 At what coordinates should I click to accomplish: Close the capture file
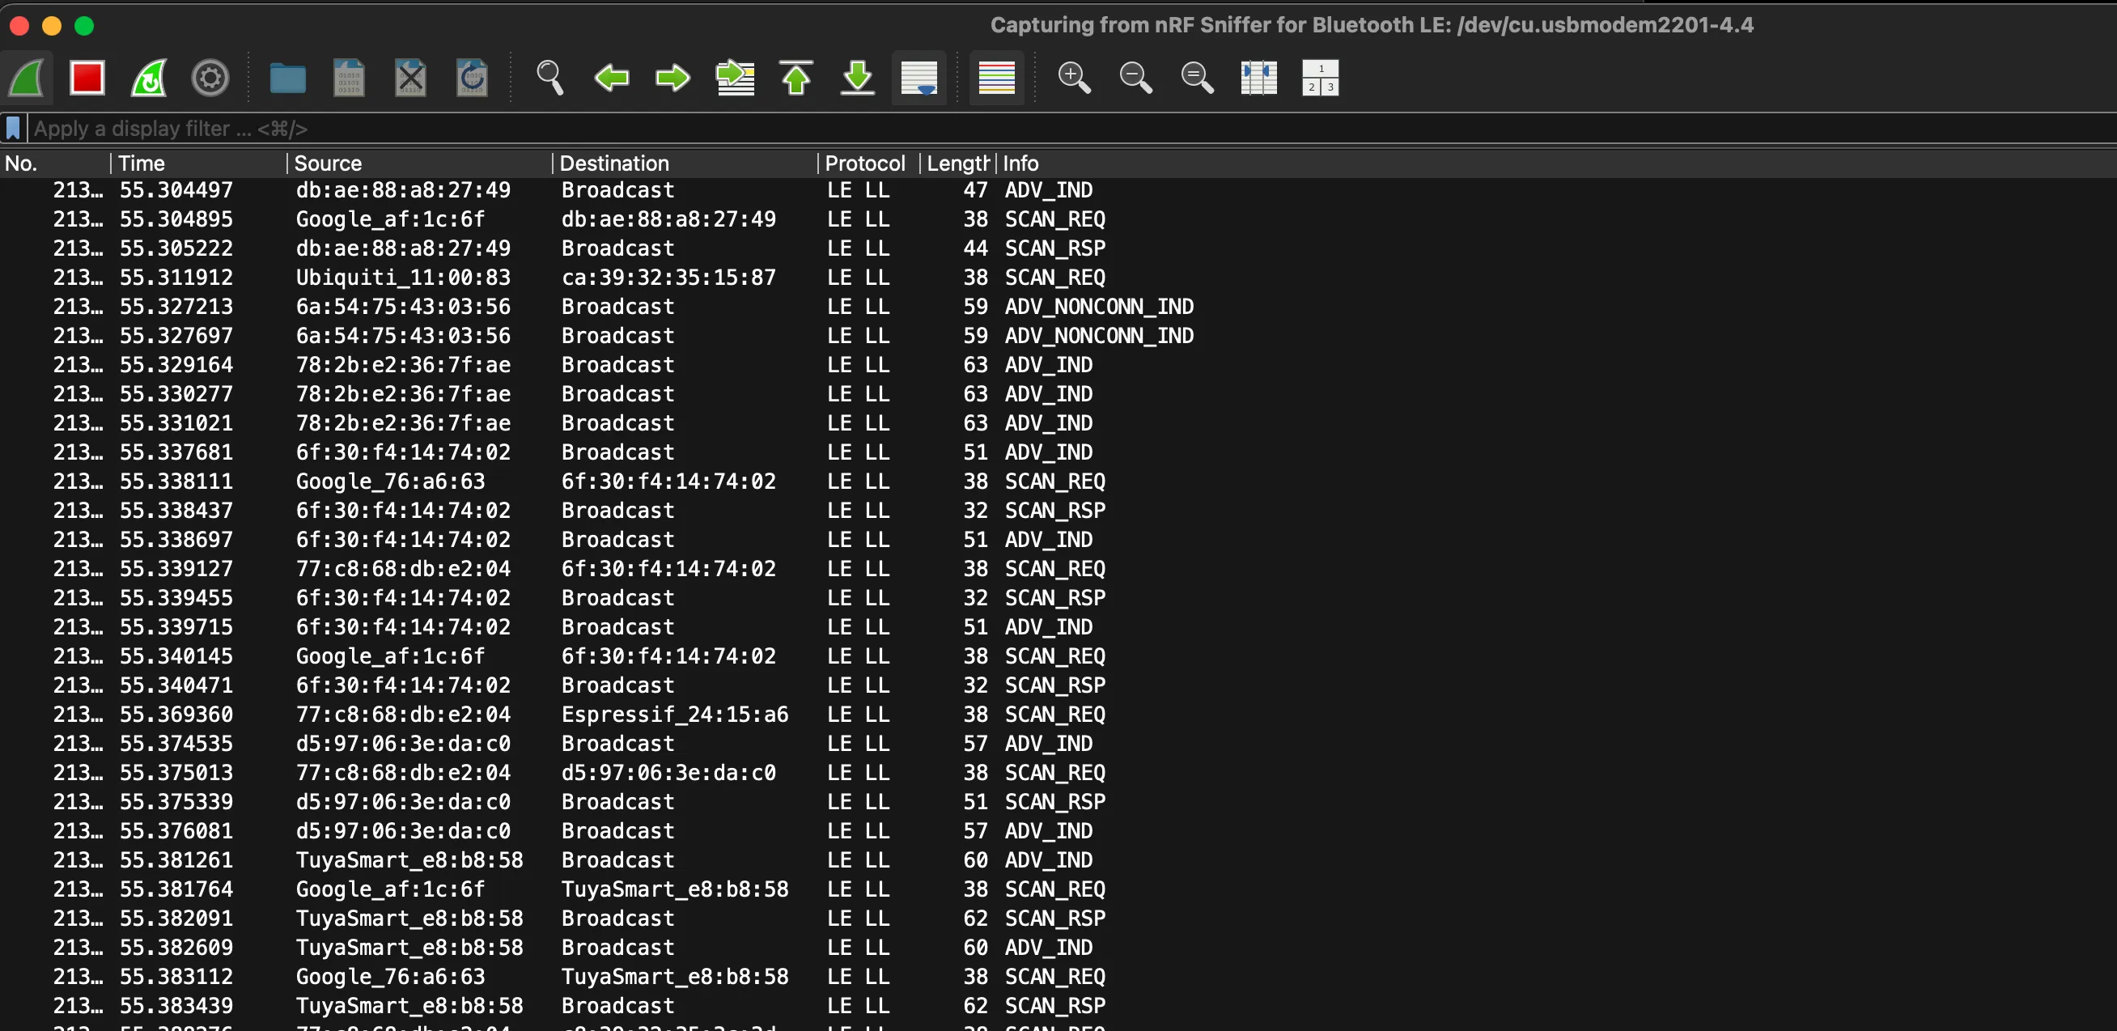point(410,78)
